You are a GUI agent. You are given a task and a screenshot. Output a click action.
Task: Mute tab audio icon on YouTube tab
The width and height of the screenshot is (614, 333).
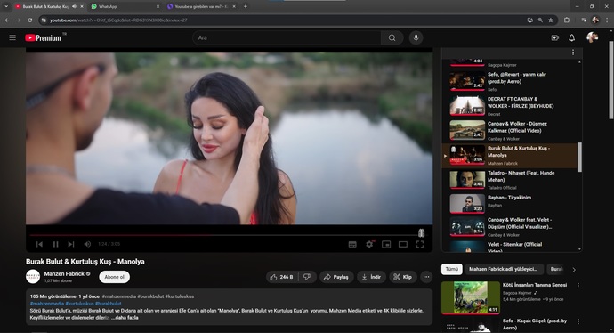click(x=75, y=6)
